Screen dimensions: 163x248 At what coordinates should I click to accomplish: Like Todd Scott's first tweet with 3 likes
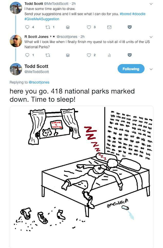(x=89, y=27)
